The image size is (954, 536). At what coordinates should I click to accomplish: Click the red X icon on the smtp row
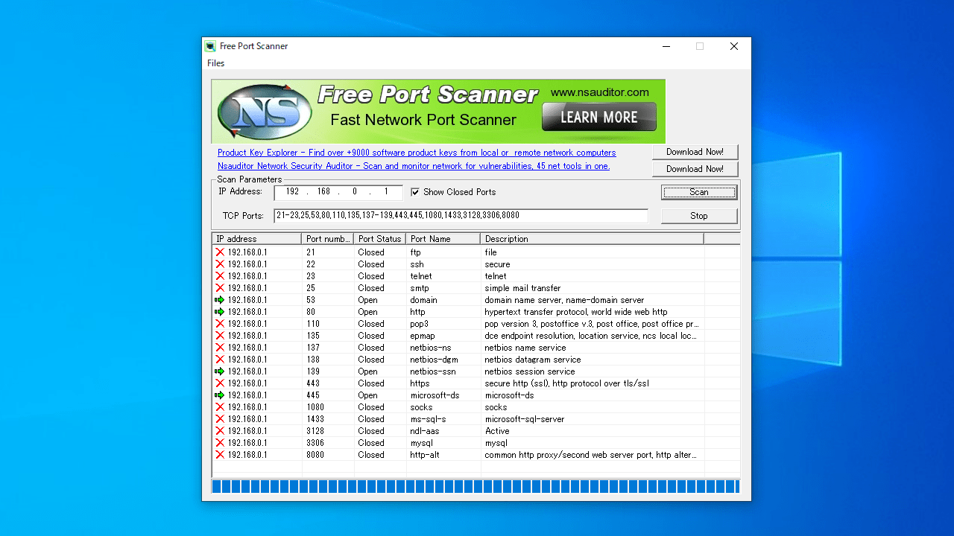point(220,288)
